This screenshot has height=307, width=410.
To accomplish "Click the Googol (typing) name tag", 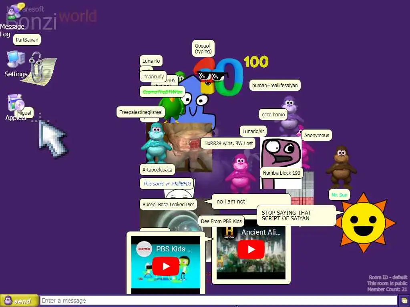I will pyautogui.click(x=203, y=48).
